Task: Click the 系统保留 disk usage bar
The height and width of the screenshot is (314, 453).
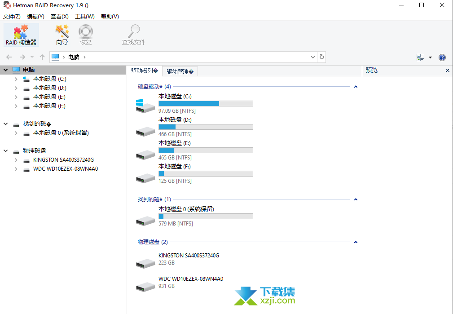Action: pos(206,216)
